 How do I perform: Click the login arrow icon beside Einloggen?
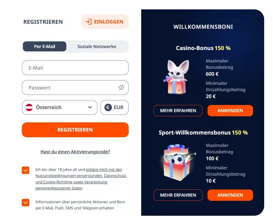coord(88,22)
